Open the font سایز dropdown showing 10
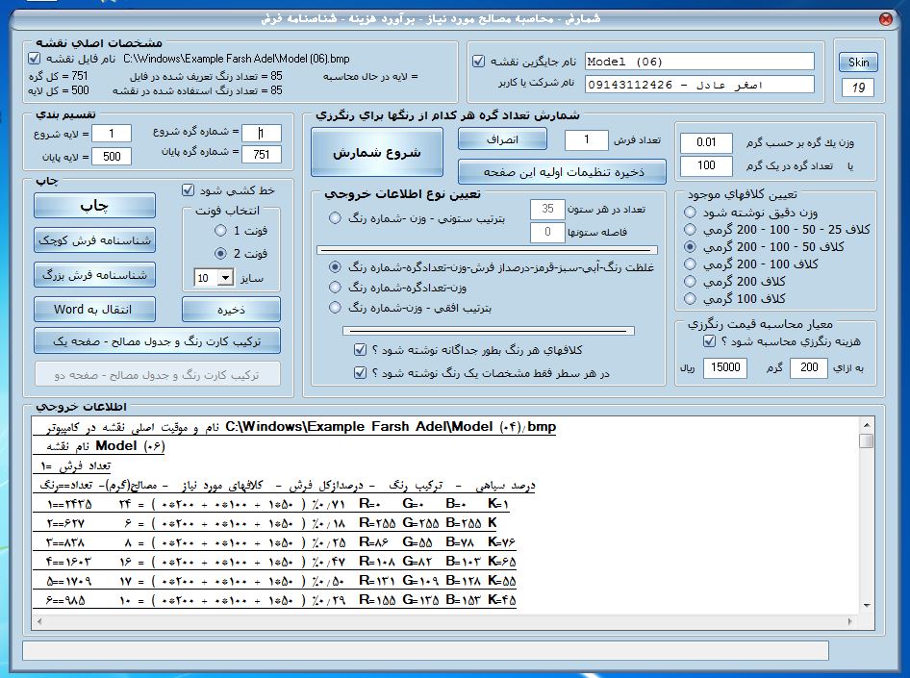 click(226, 278)
